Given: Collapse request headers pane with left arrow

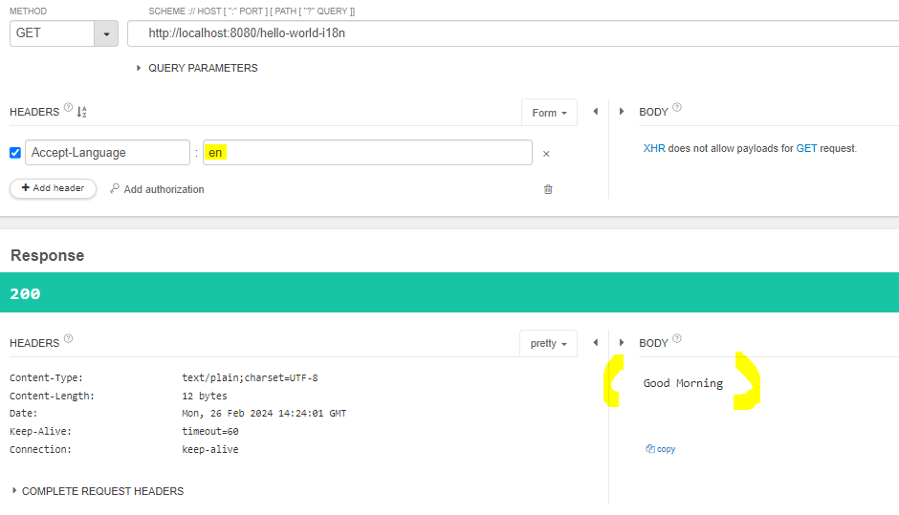Looking at the screenshot, I should (595, 112).
